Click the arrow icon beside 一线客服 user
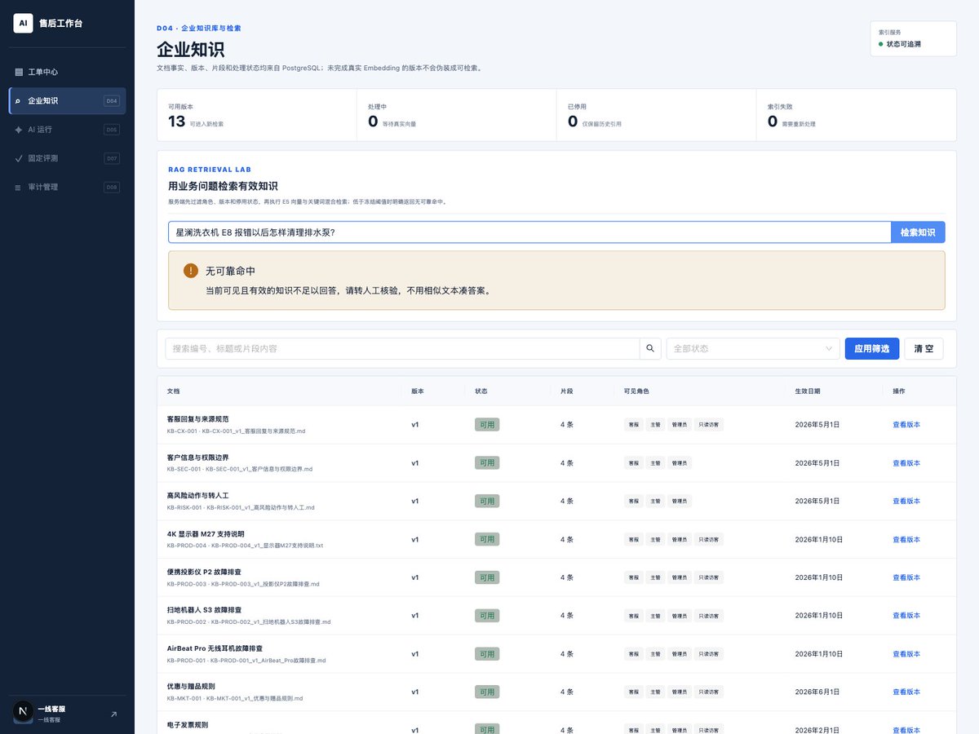The height and width of the screenshot is (734, 979). tap(113, 714)
